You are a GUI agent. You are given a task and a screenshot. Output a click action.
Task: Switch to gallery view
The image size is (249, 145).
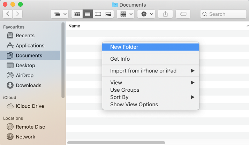coord(108,14)
